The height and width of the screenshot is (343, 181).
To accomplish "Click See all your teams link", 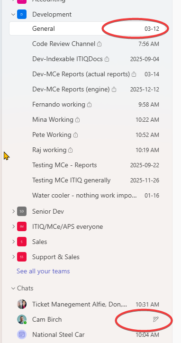I will coord(43,271).
